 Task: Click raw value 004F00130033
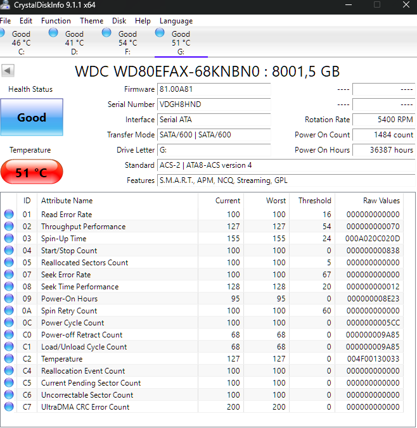(x=373, y=358)
